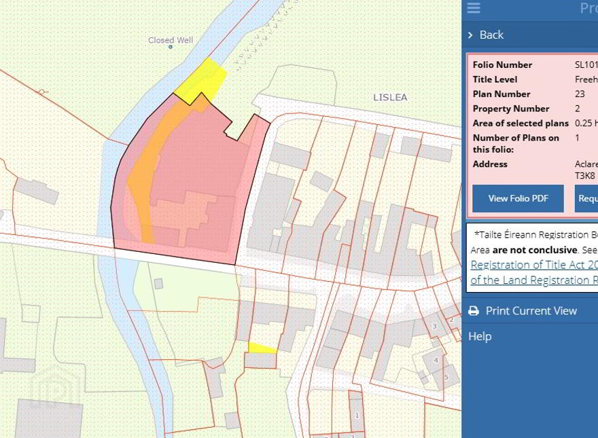
Task: Open the hamburger menu icon
Action: coord(473,7)
